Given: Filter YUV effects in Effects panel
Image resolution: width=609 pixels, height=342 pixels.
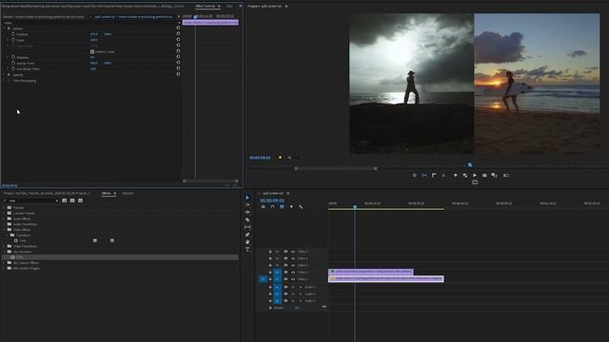Looking at the screenshot, I should pos(80,200).
